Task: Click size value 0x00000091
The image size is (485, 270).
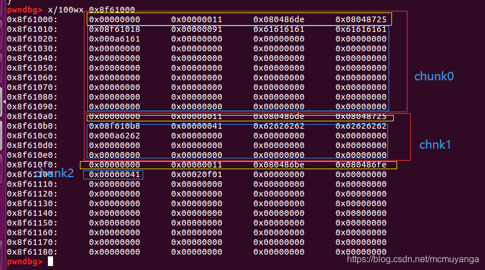Action: 197,30
